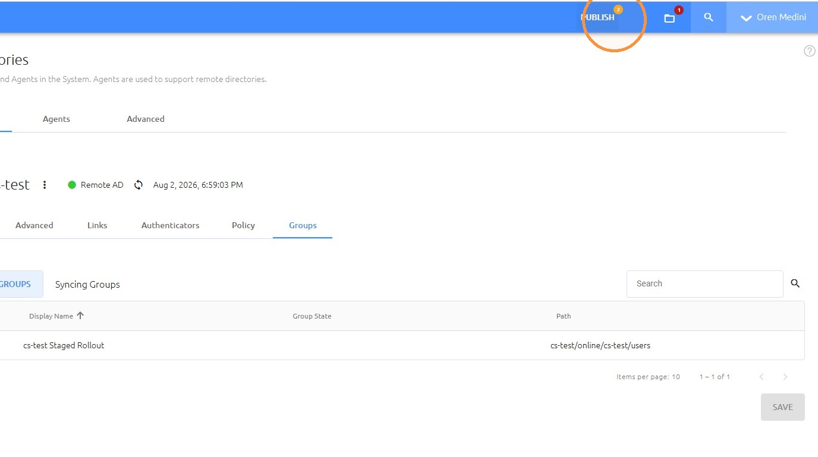Select the Groups tab
The height and width of the screenshot is (457, 818).
303,225
